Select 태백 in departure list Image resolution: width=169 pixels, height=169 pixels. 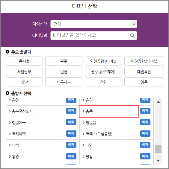click(x=15, y=145)
